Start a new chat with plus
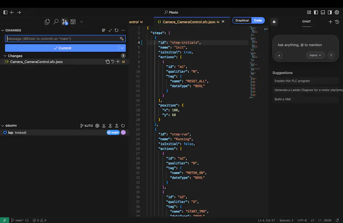Screen dimensions: 343x223 pyautogui.click(x=330, y=22)
